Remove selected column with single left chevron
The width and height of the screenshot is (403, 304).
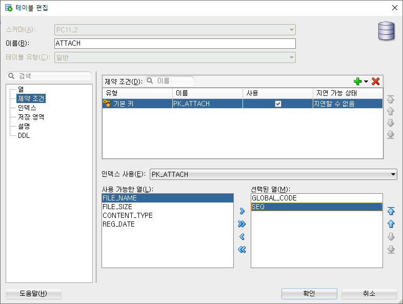tap(242, 237)
